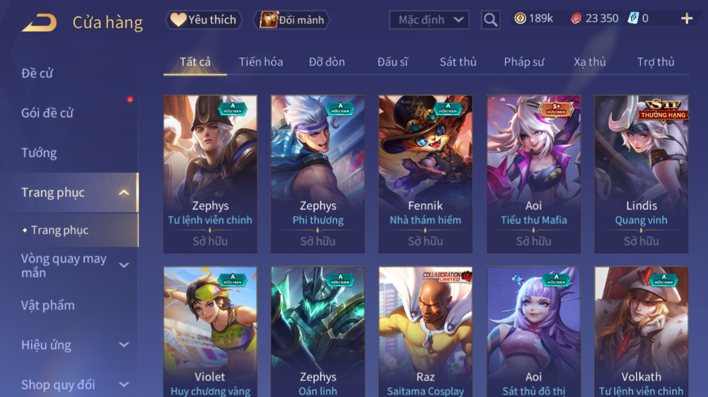
Task: Tap the gold coin currency icon
Action: [x=520, y=18]
